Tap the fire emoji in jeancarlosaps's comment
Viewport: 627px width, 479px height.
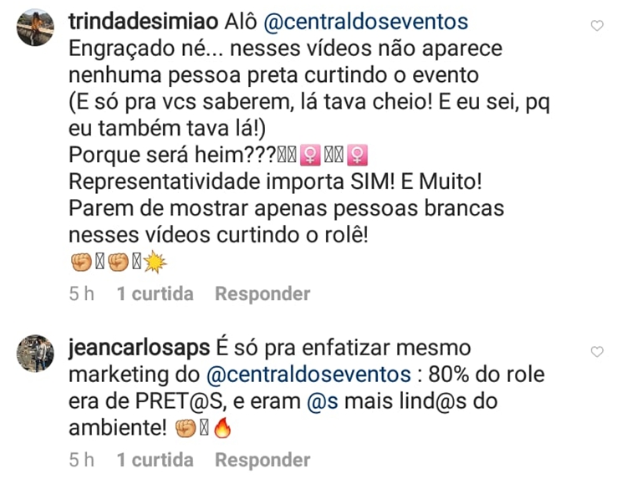coord(222,428)
